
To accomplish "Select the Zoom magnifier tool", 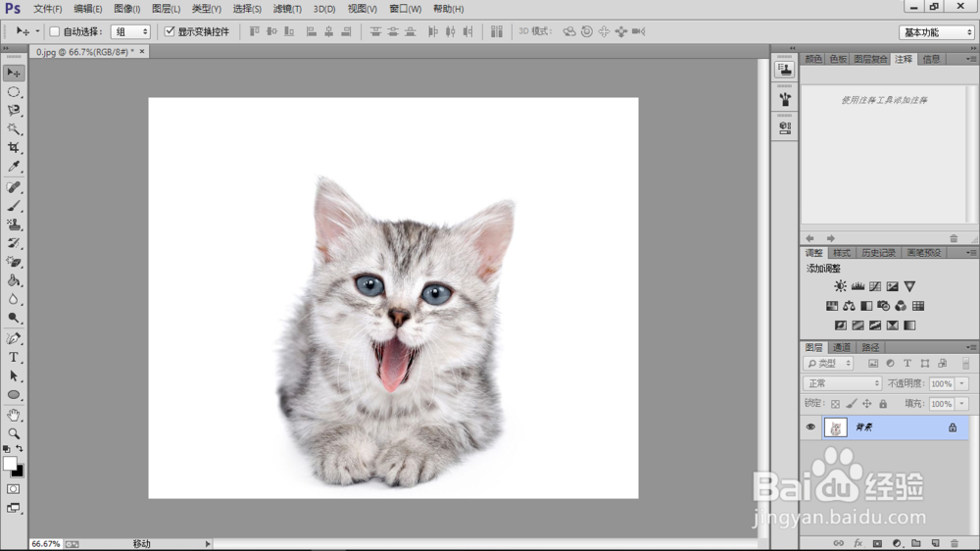I will click(14, 433).
